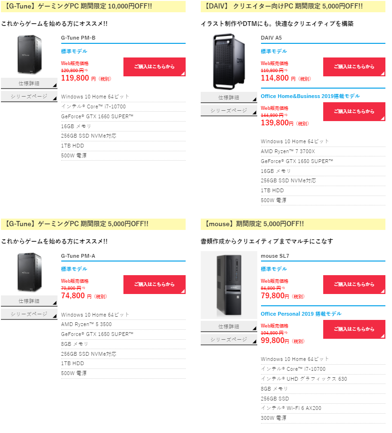Click the DAIV A5 tower PC image
Image resolution: width=392 pixels, height=433 pixels.
(229, 62)
